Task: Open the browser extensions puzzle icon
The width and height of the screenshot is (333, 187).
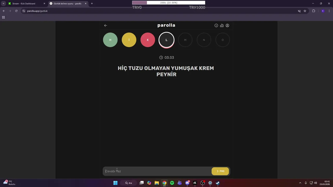Action: point(313,11)
